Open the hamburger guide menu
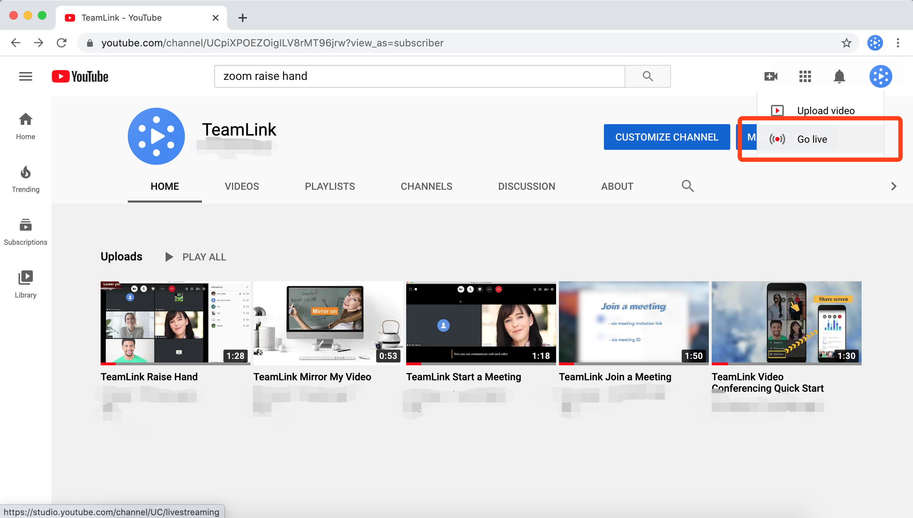The image size is (913, 518). (x=25, y=76)
